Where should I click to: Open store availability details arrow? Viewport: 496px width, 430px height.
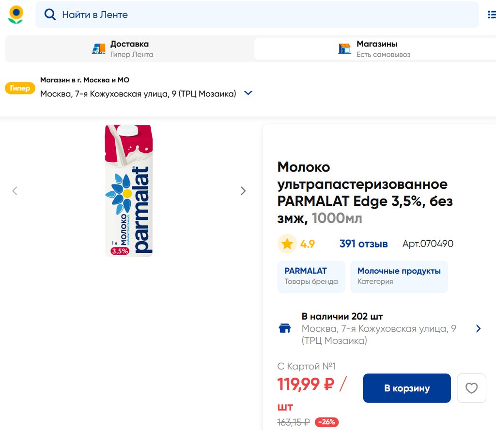tap(478, 329)
